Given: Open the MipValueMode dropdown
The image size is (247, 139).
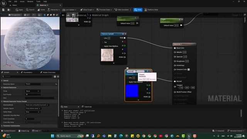Looking at the screenshot, I should (x=37, y=105).
